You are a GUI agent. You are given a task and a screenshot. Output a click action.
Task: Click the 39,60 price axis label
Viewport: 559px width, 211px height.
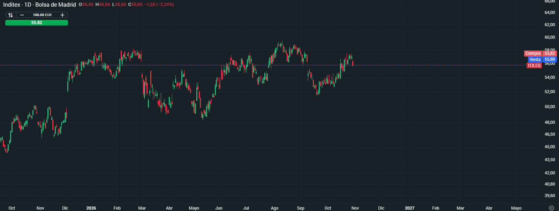click(x=550, y=196)
